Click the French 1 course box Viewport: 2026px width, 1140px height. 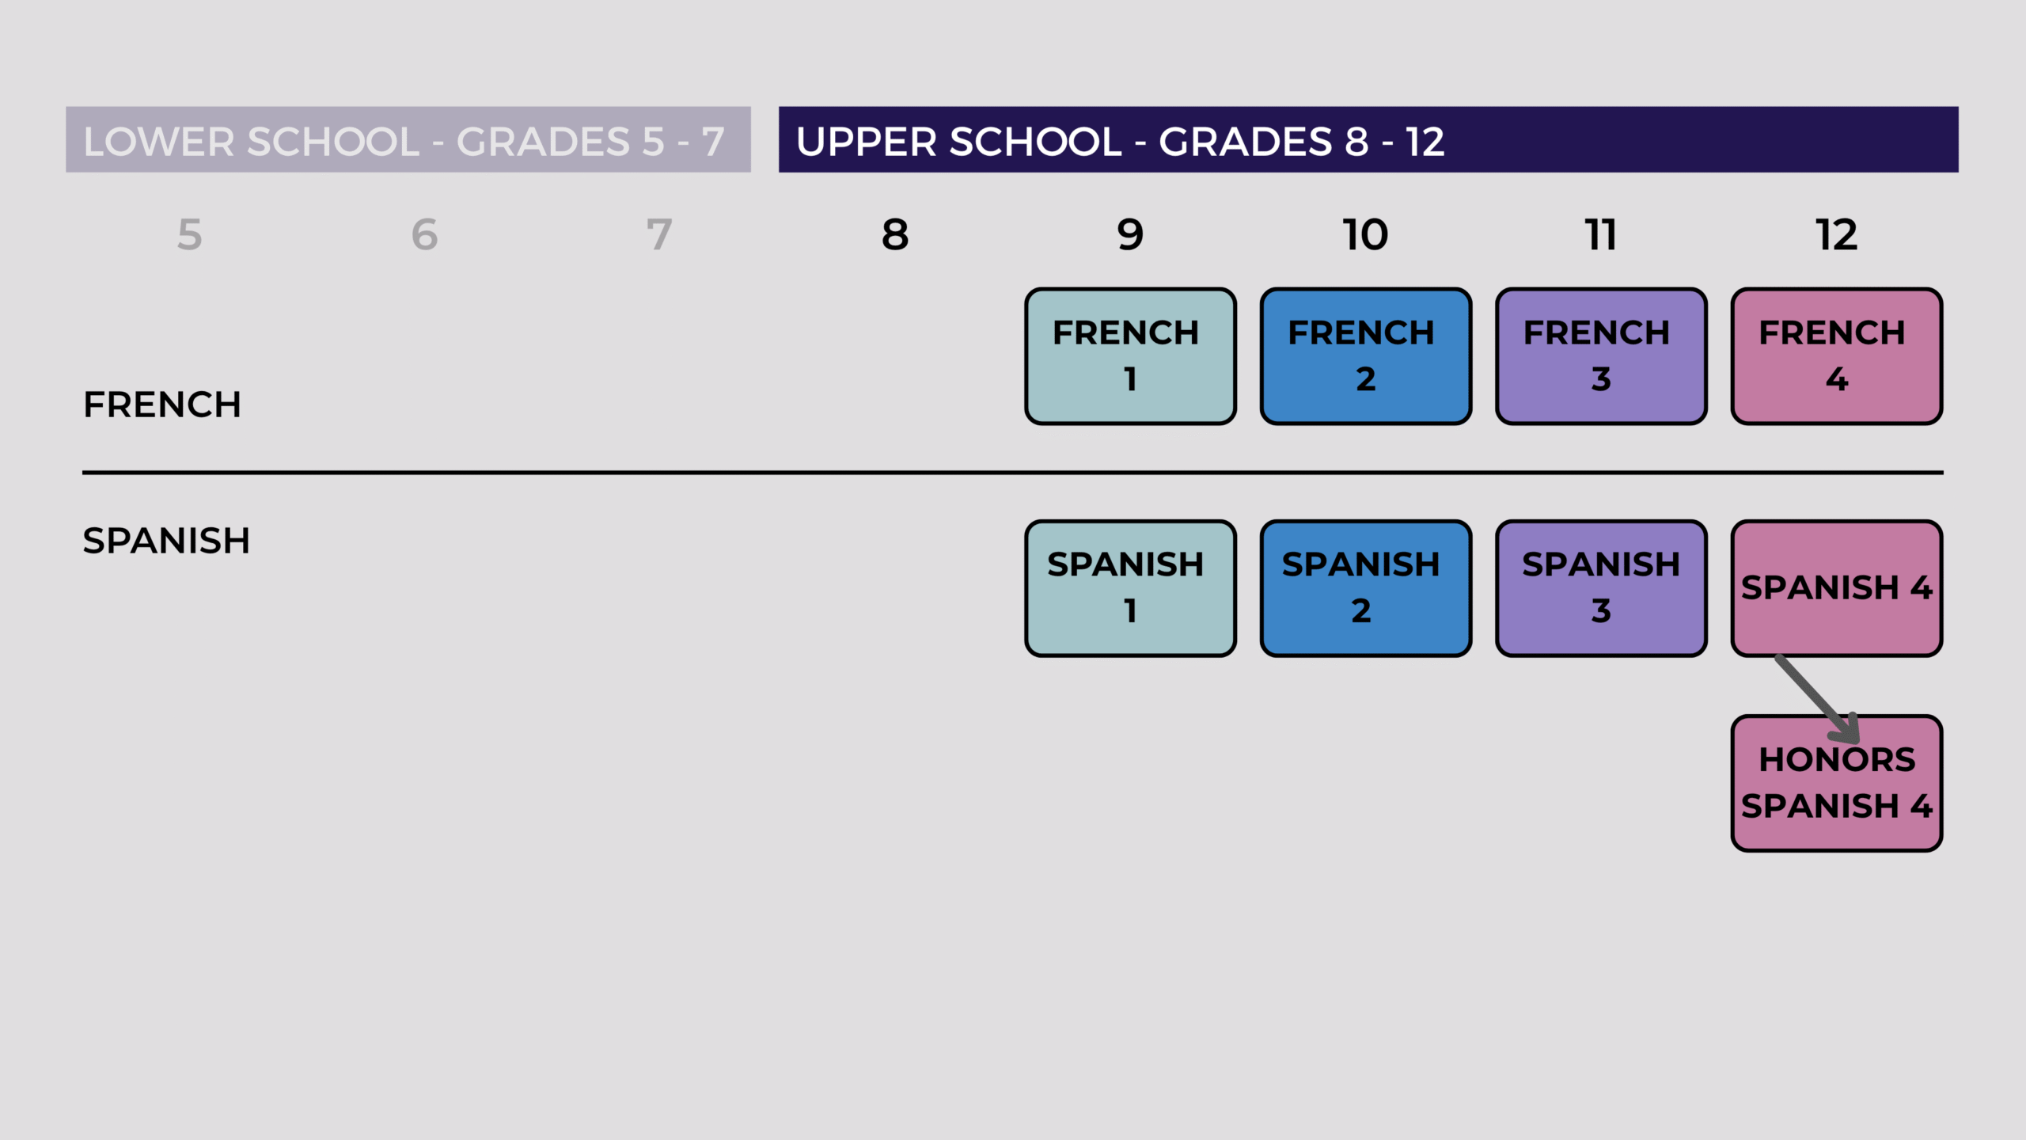pyautogui.click(x=1130, y=356)
